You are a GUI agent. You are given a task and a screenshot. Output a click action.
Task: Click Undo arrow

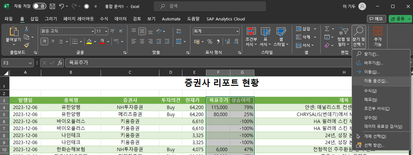(x=62, y=6)
